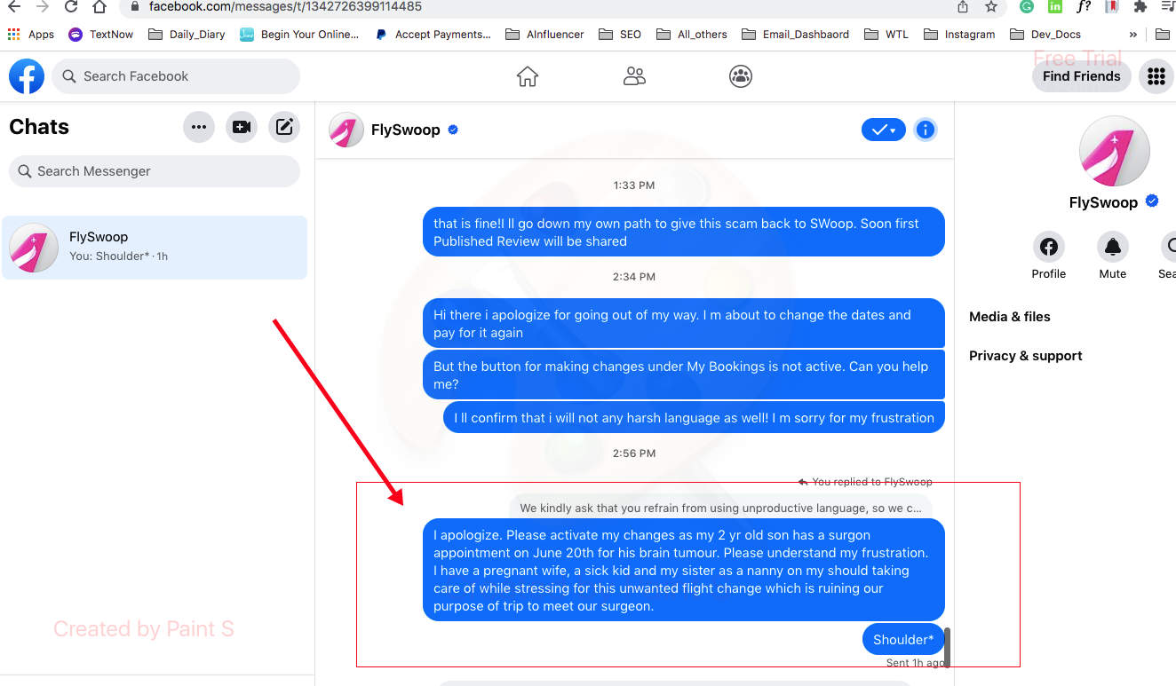Click the FlySwoop verified badge in header
Viewport: 1176px width, 686px height.
[453, 130]
